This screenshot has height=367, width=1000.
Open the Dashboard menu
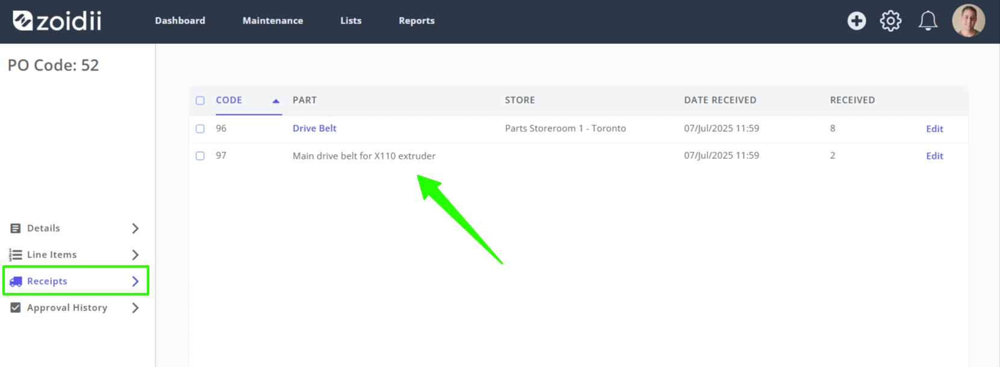[180, 20]
